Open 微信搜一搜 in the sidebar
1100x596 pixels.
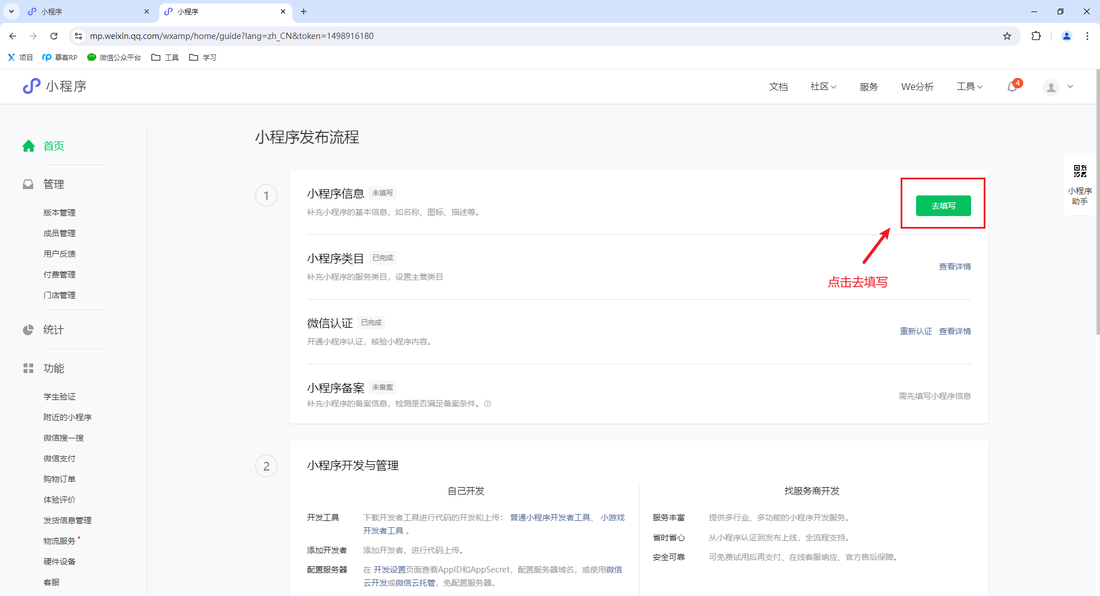64,438
